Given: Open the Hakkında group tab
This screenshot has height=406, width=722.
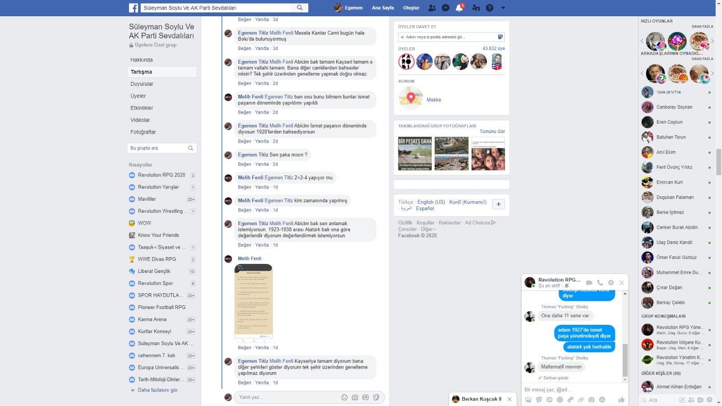Looking at the screenshot, I should pyautogui.click(x=142, y=60).
